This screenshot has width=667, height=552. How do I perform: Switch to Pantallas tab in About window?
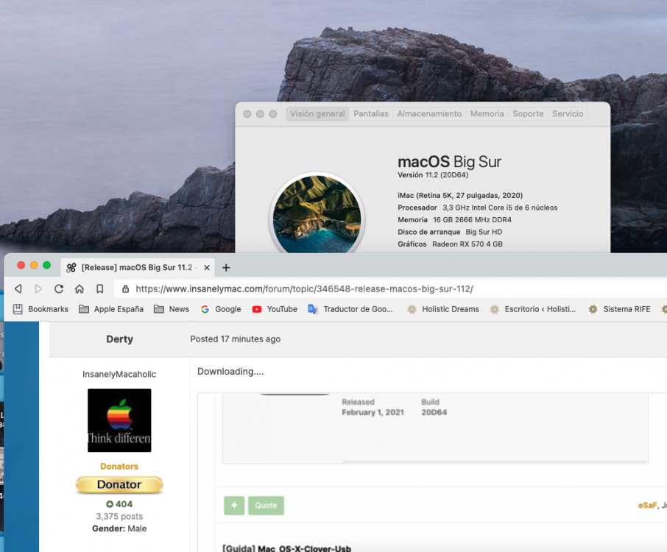coord(371,113)
